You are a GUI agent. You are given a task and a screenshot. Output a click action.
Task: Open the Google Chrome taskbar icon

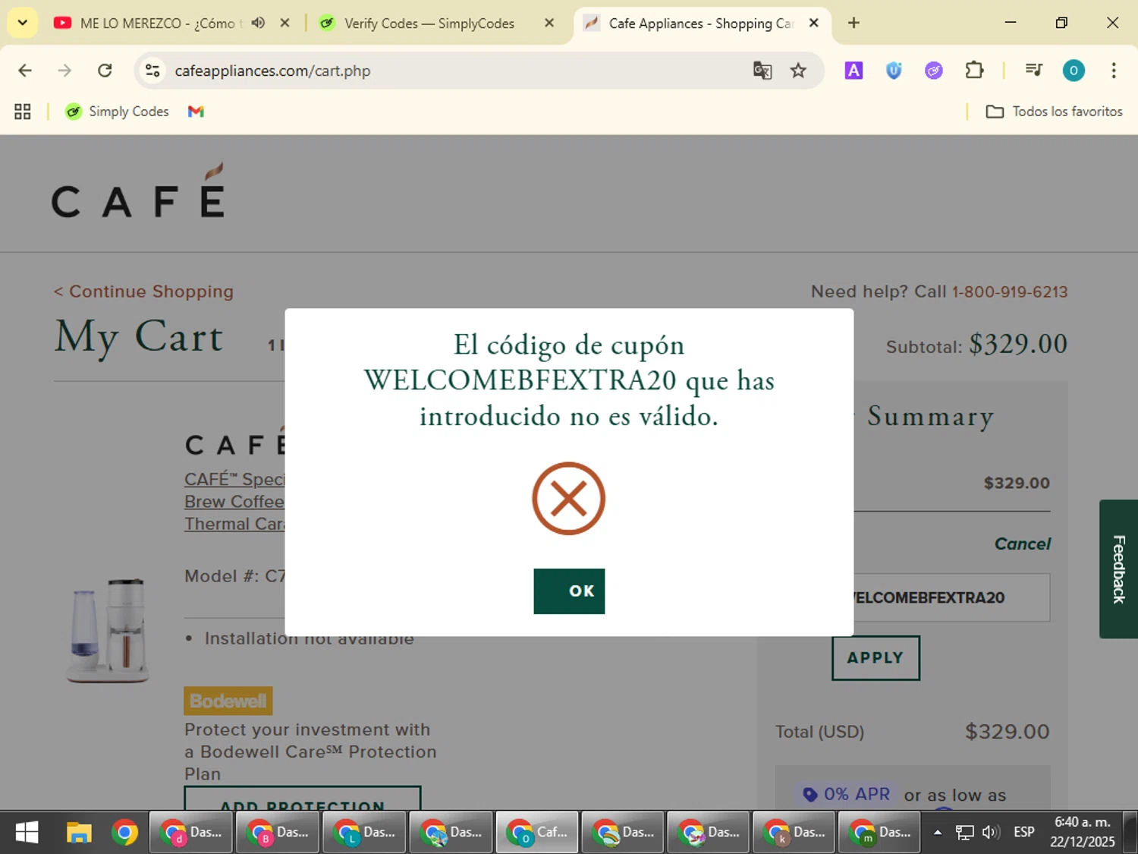[x=124, y=833]
